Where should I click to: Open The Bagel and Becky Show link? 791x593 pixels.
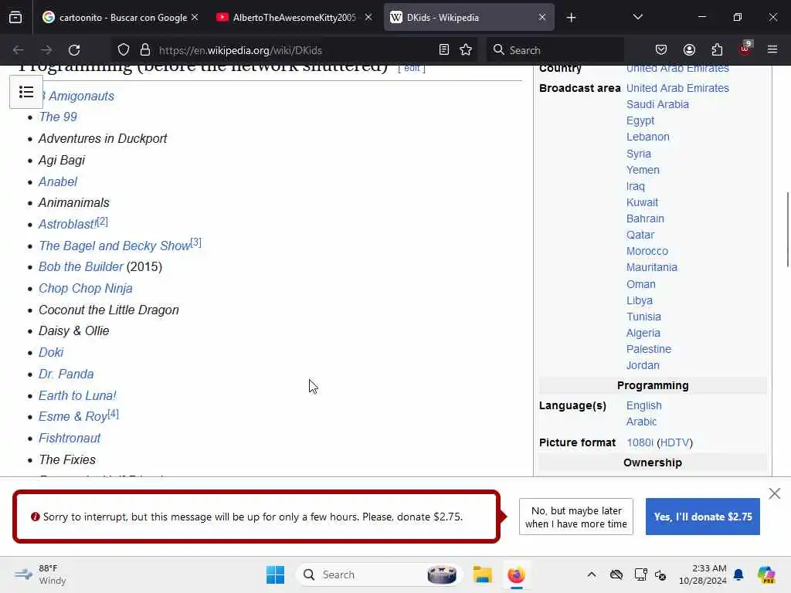[114, 246]
